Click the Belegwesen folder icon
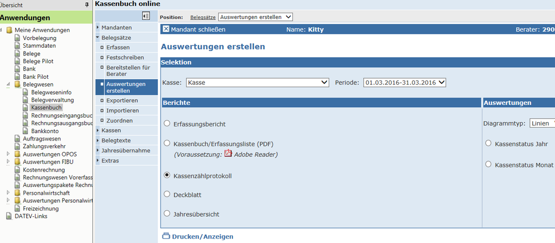Screen dimensions: 555x243 [17, 84]
